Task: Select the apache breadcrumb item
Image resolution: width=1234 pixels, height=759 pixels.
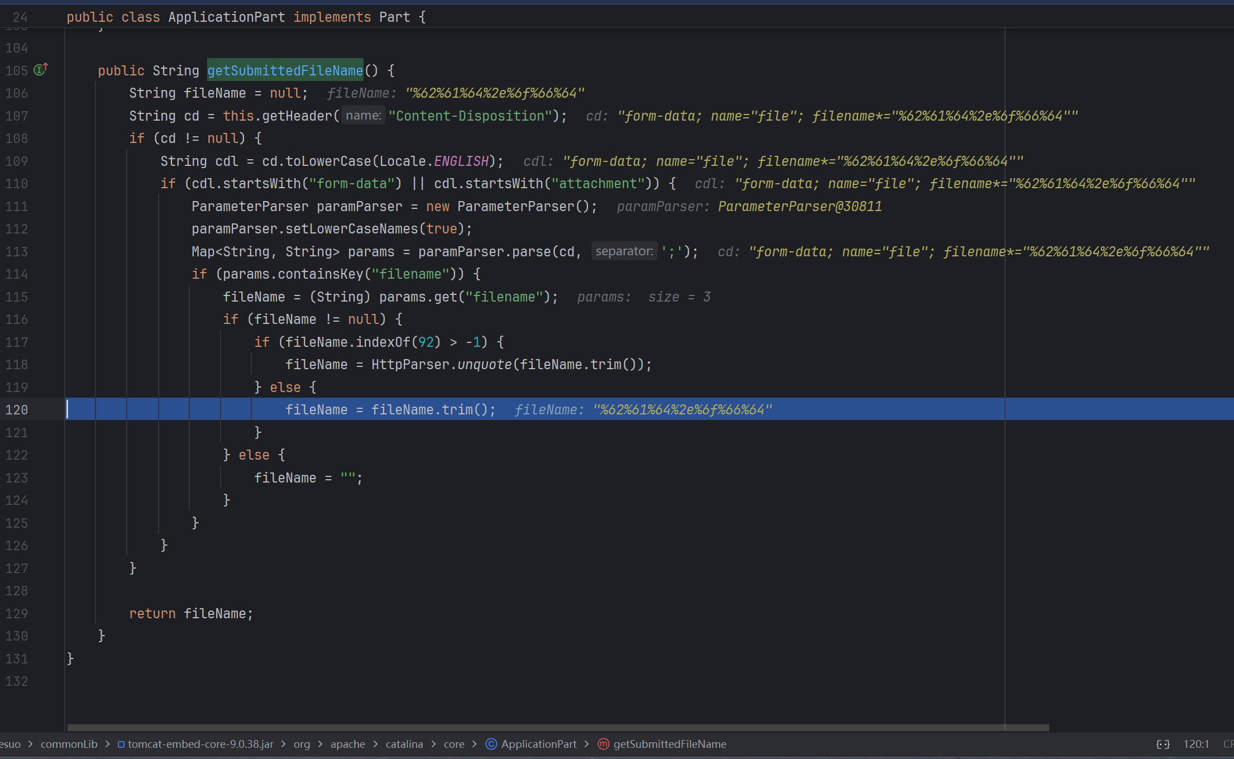Action: 347,744
